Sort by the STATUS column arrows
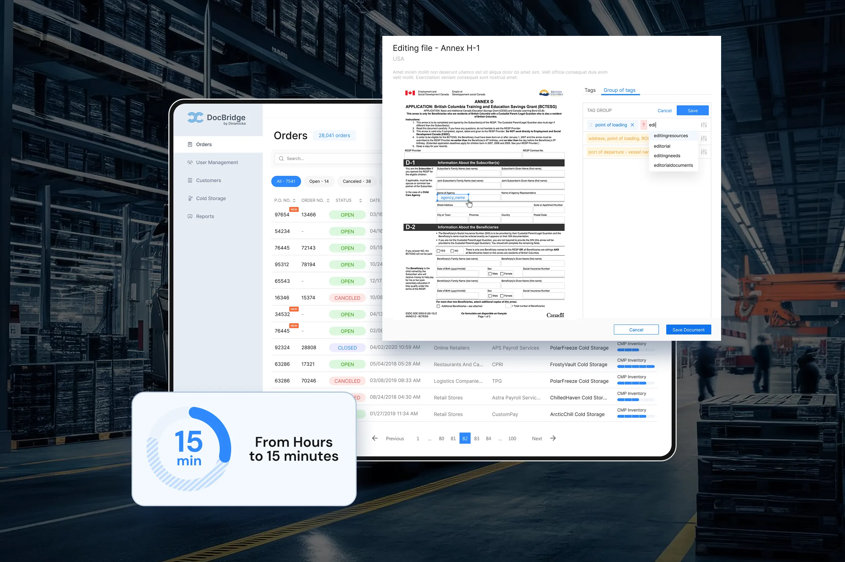 pos(360,200)
